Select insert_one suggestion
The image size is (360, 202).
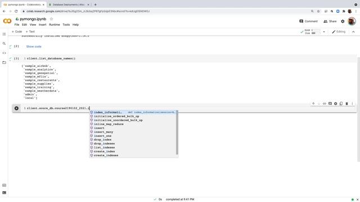pos(133,136)
